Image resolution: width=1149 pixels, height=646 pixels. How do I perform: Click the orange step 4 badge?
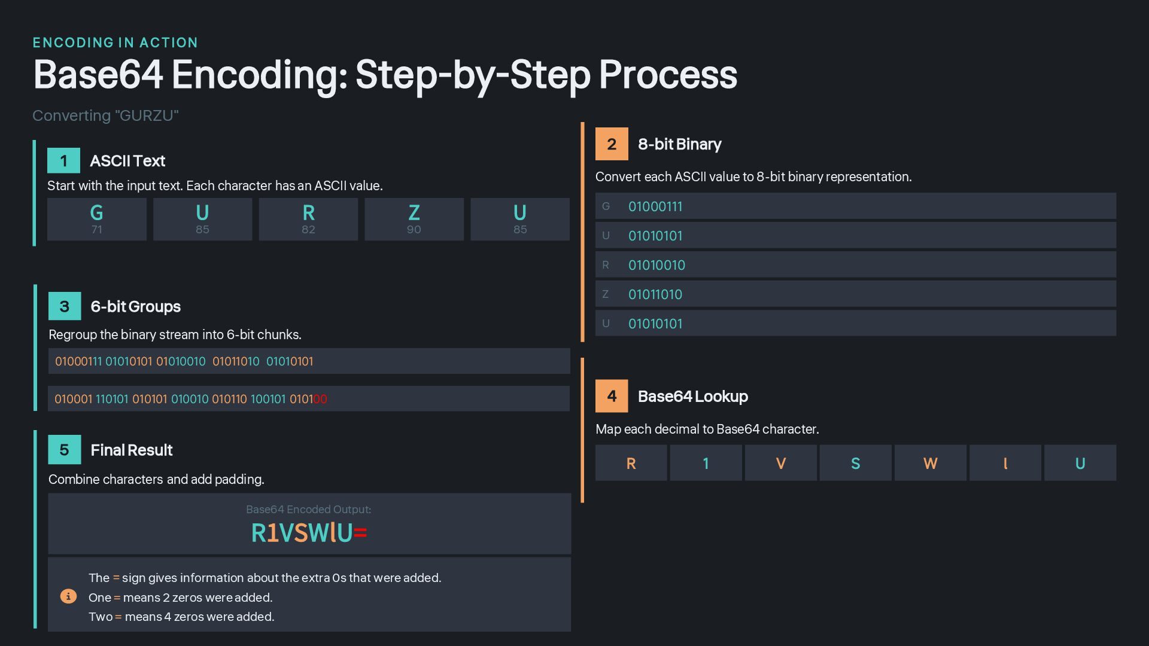pos(612,396)
